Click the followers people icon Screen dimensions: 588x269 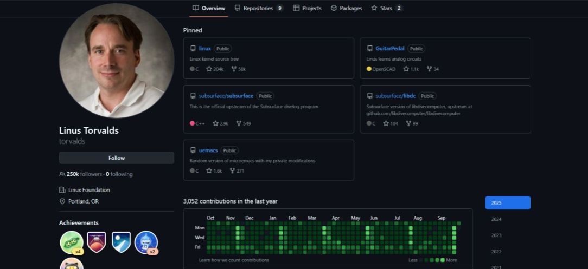click(62, 174)
